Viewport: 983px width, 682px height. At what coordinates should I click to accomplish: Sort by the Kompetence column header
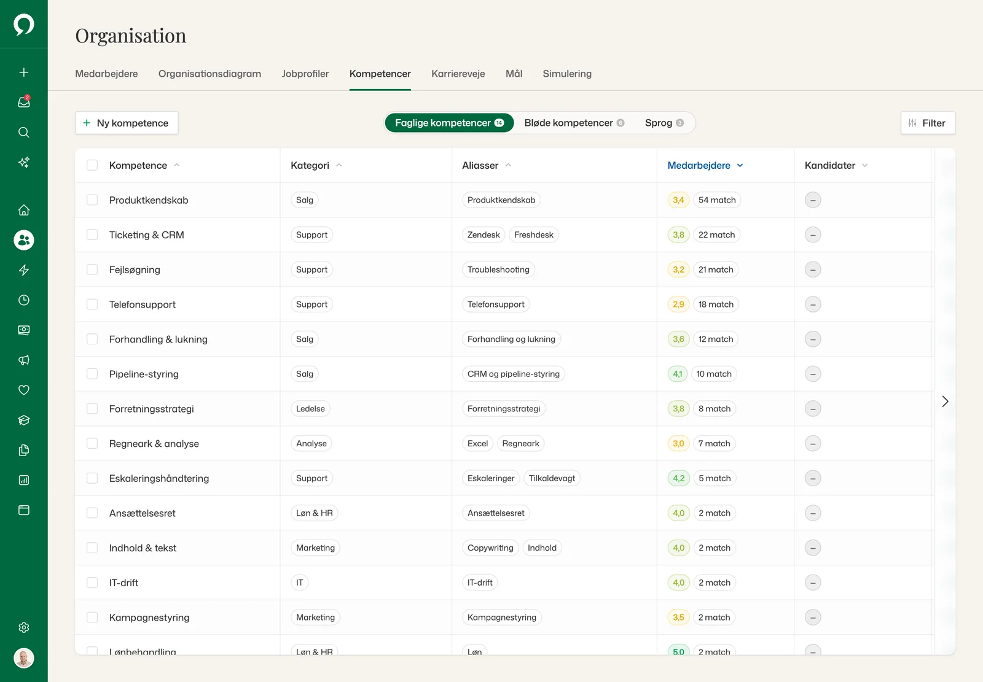click(144, 165)
